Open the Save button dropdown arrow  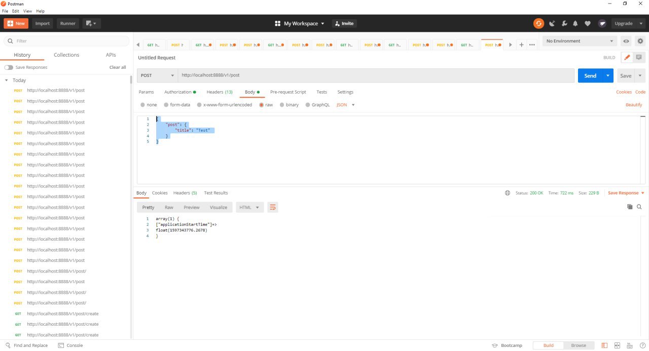[x=640, y=75]
